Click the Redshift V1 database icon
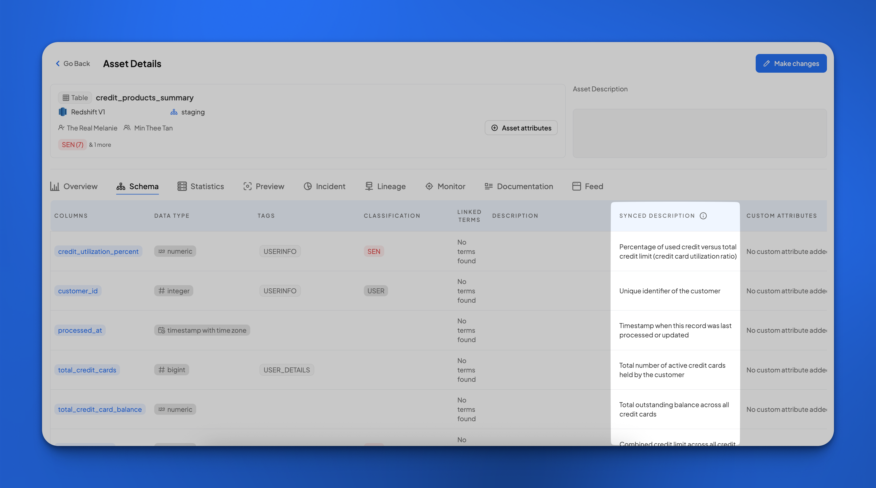Screen dimensions: 876x488 point(63,112)
